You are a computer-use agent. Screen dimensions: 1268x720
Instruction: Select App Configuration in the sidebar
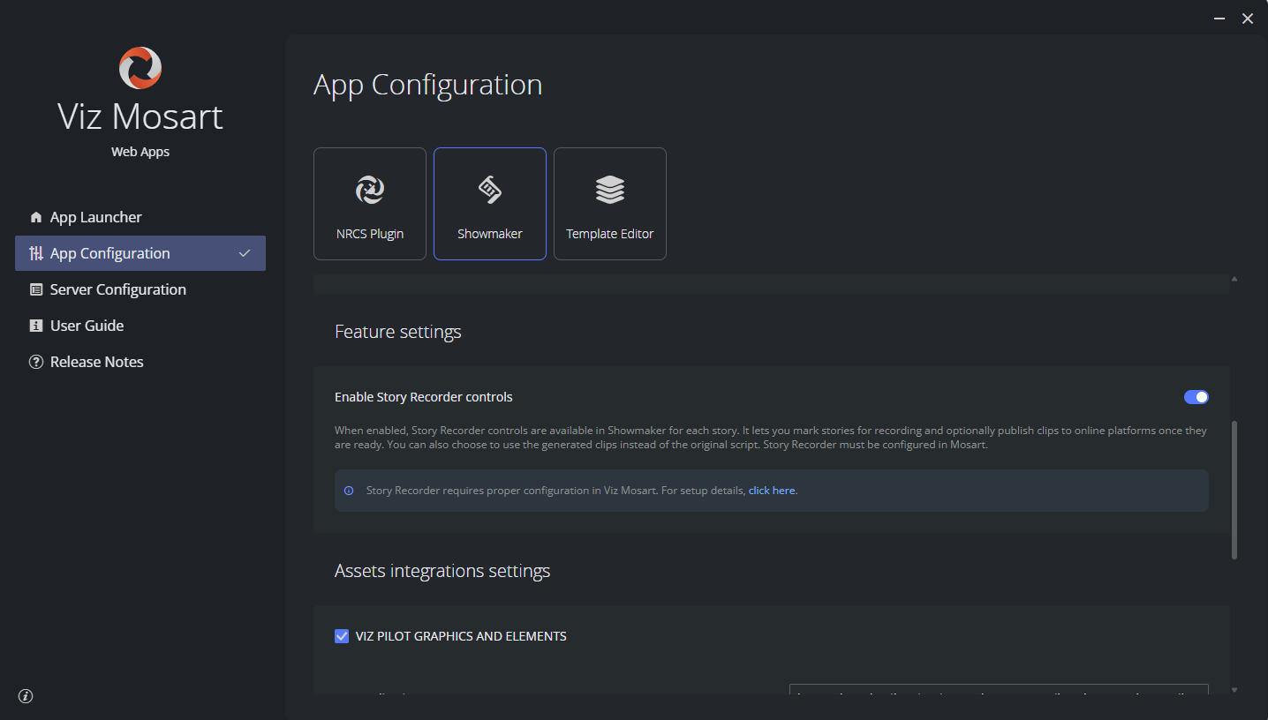click(x=140, y=253)
